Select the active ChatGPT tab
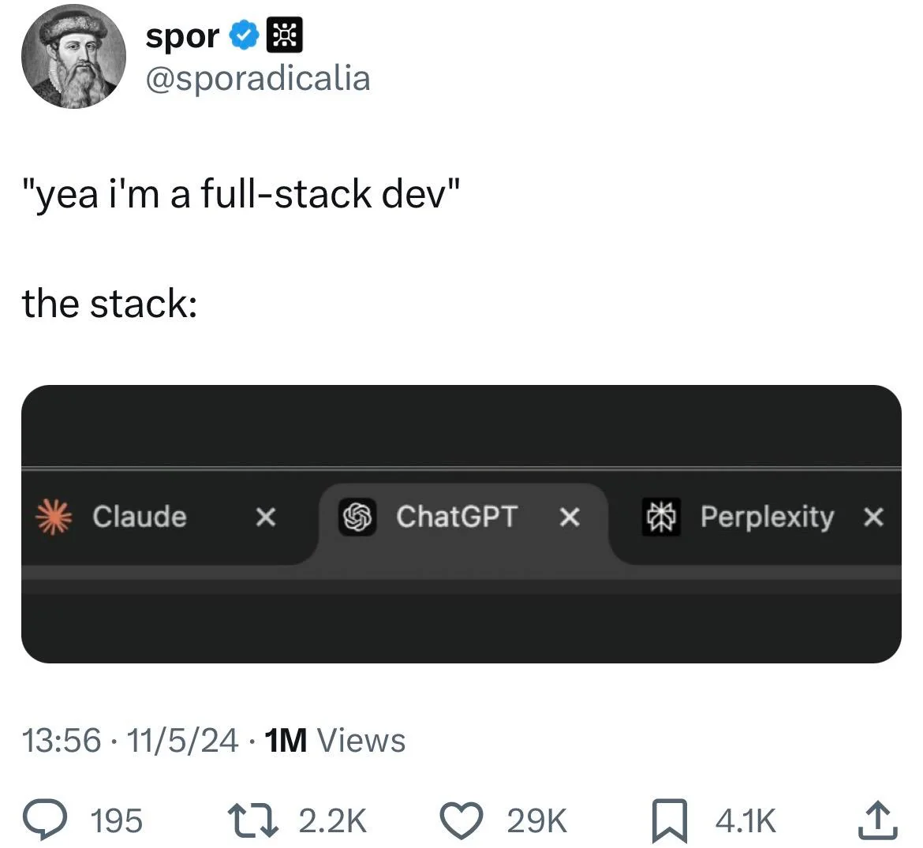The width and height of the screenshot is (923, 848). (458, 517)
